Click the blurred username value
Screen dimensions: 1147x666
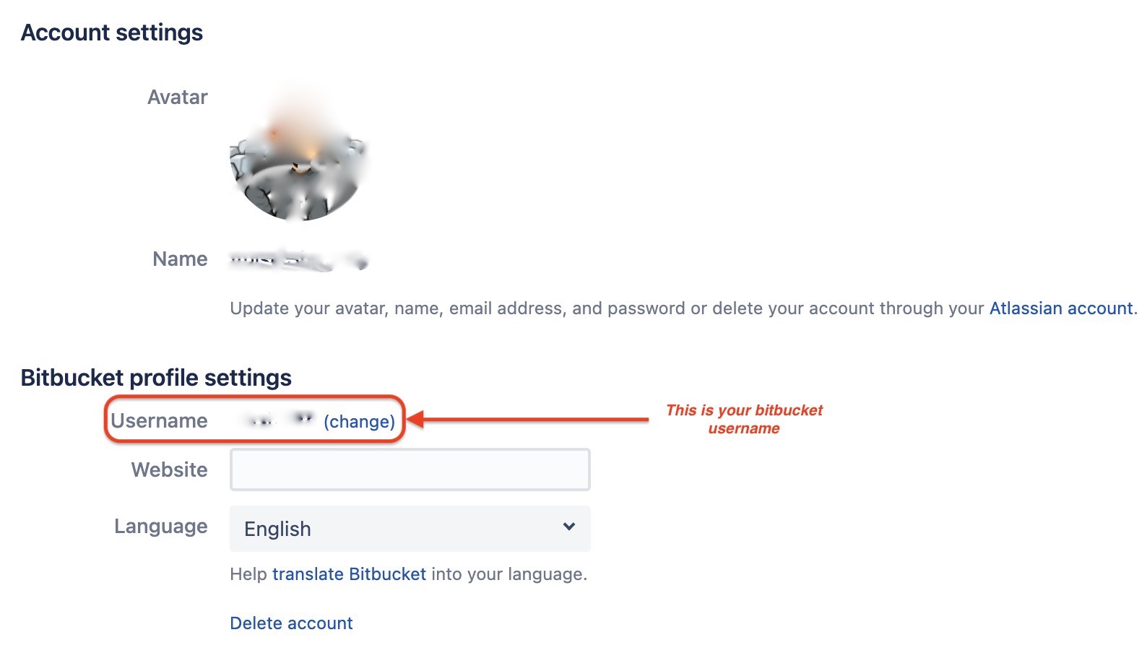280,419
